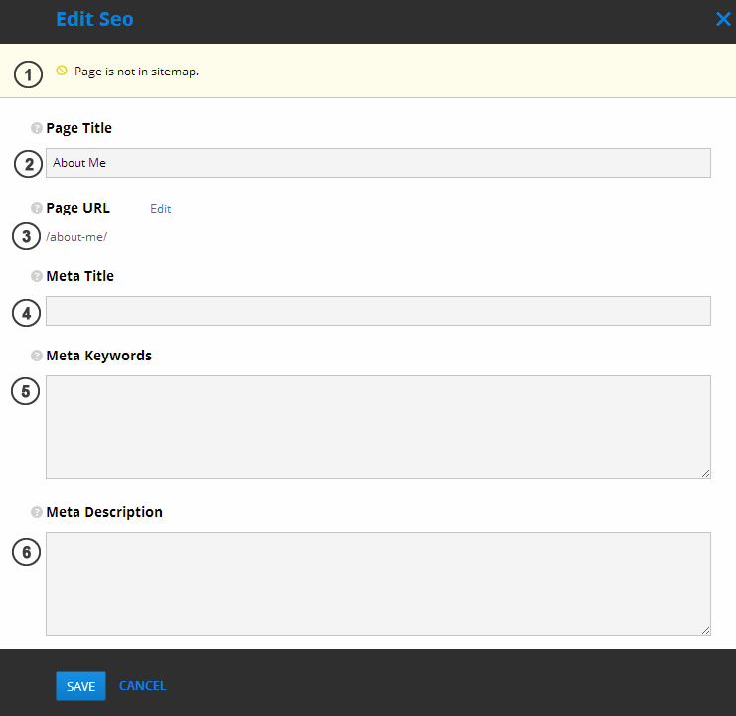This screenshot has width=736, height=716.
Task: Click the yellow sitemap warning icon
Action: pos(62,71)
